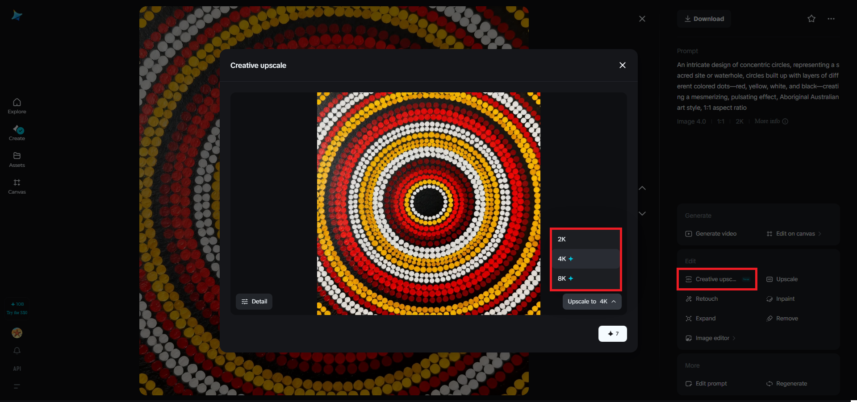Viewport: 857px width, 402px height.
Task: Favorite the image with the star icon
Action: pos(811,19)
